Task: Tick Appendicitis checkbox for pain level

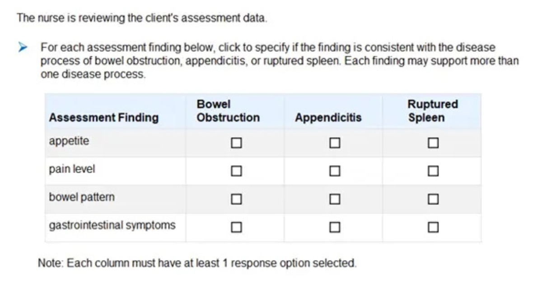Action: coord(334,171)
